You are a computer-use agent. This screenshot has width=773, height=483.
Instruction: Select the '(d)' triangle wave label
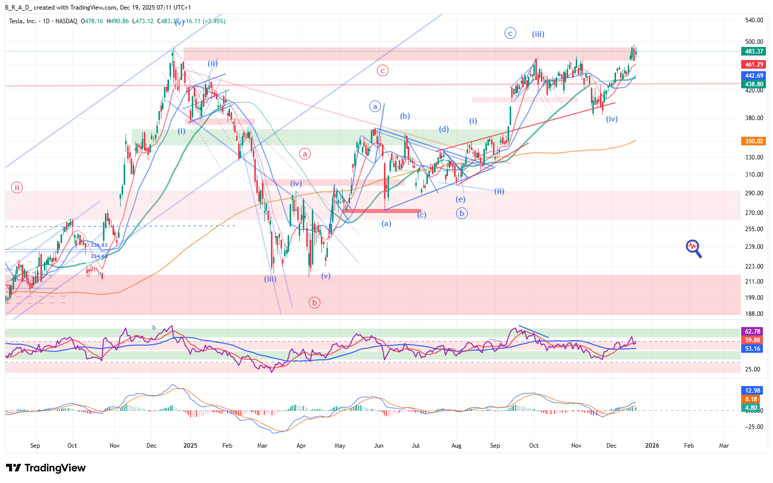(x=444, y=129)
